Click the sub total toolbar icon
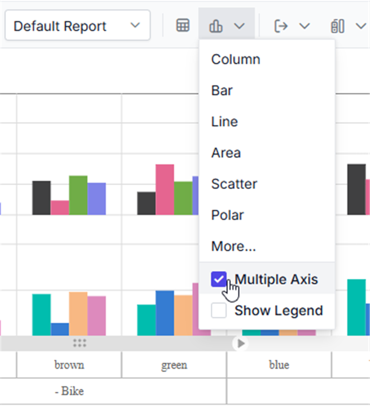This screenshot has height=406, width=370. tap(337, 26)
